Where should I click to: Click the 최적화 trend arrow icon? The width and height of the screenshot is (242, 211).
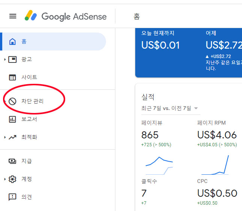[x=12, y=137]
